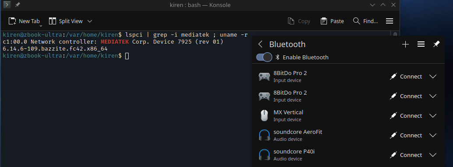This screenshot has height=167, width=453.
Task: Click the MX Vertical mouse icon
Action: coord(264,116)
